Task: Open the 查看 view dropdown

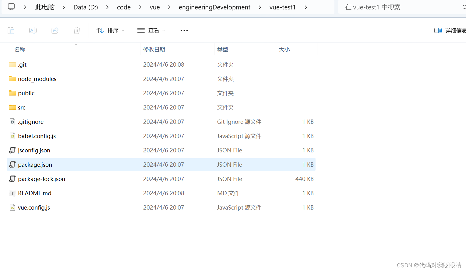Action: pyautogui.click(x=151, y=30)
